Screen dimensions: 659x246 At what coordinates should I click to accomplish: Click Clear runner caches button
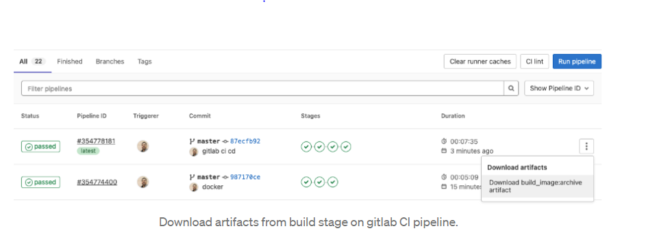(x=480, y=61)
